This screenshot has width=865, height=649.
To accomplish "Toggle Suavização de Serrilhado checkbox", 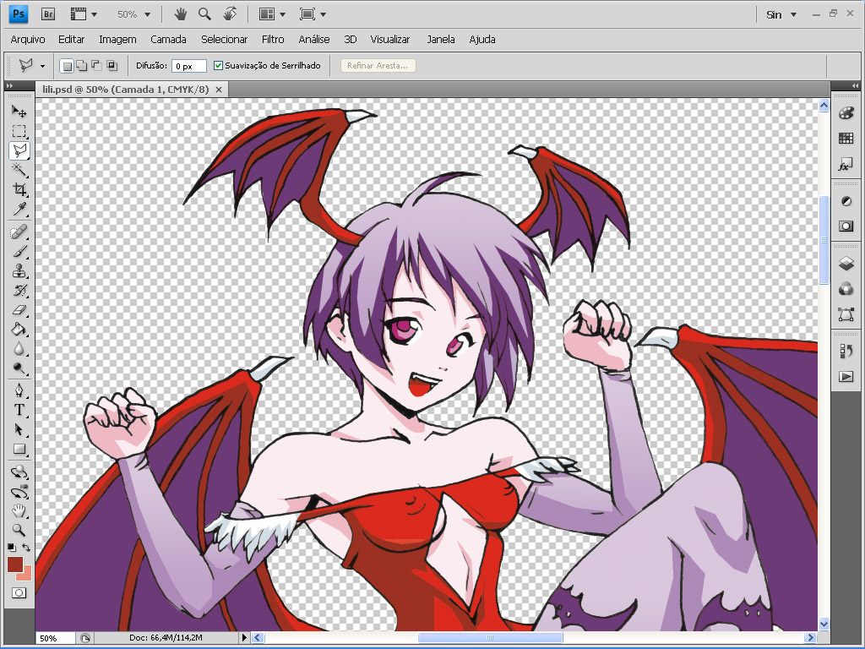I will coord(218,66).
